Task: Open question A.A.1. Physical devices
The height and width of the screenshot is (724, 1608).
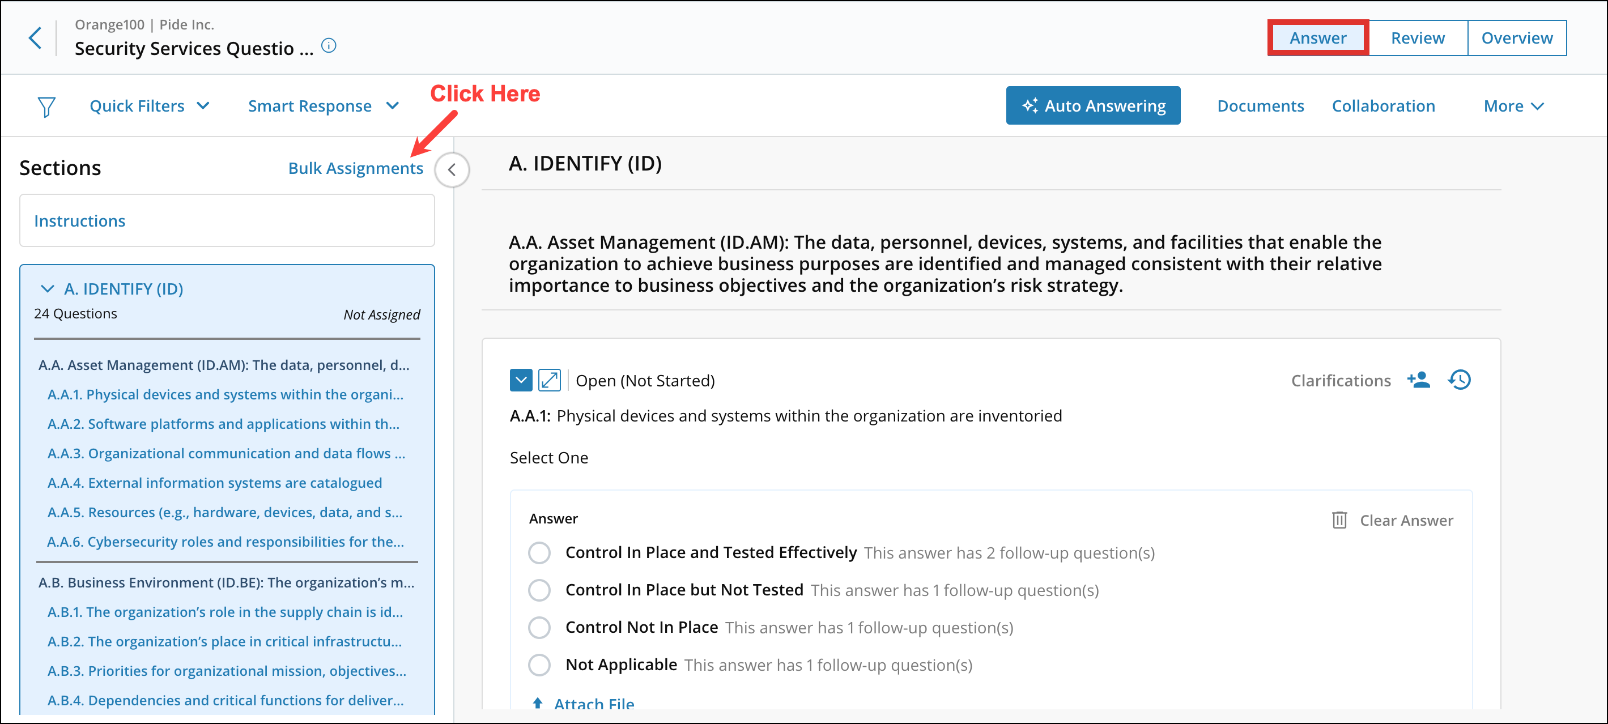Action: pyautogui.click(x=226, y=394)
